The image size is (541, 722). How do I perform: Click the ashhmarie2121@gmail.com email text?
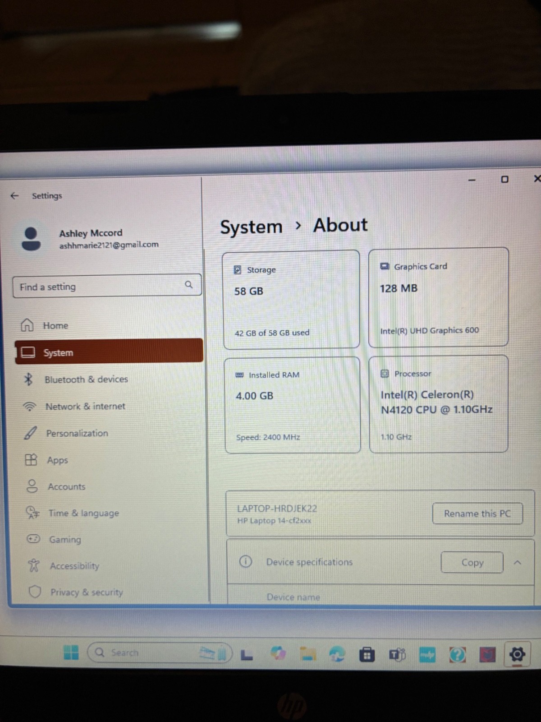point(109,245)
